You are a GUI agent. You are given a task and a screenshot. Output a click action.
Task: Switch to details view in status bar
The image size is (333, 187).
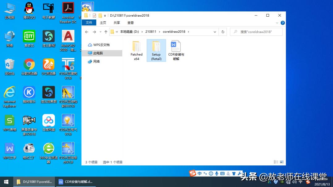(x=276, y=162)
